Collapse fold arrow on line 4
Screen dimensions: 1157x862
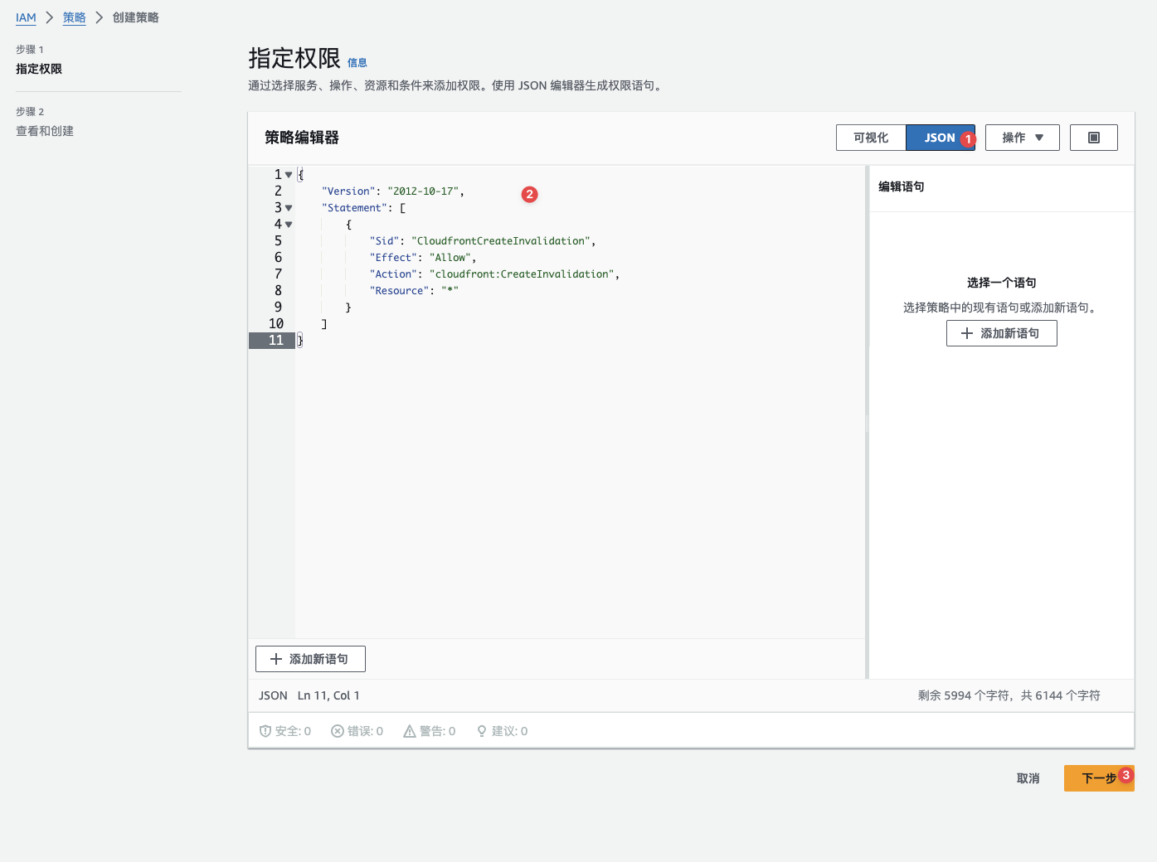click(x=289, y=225)
